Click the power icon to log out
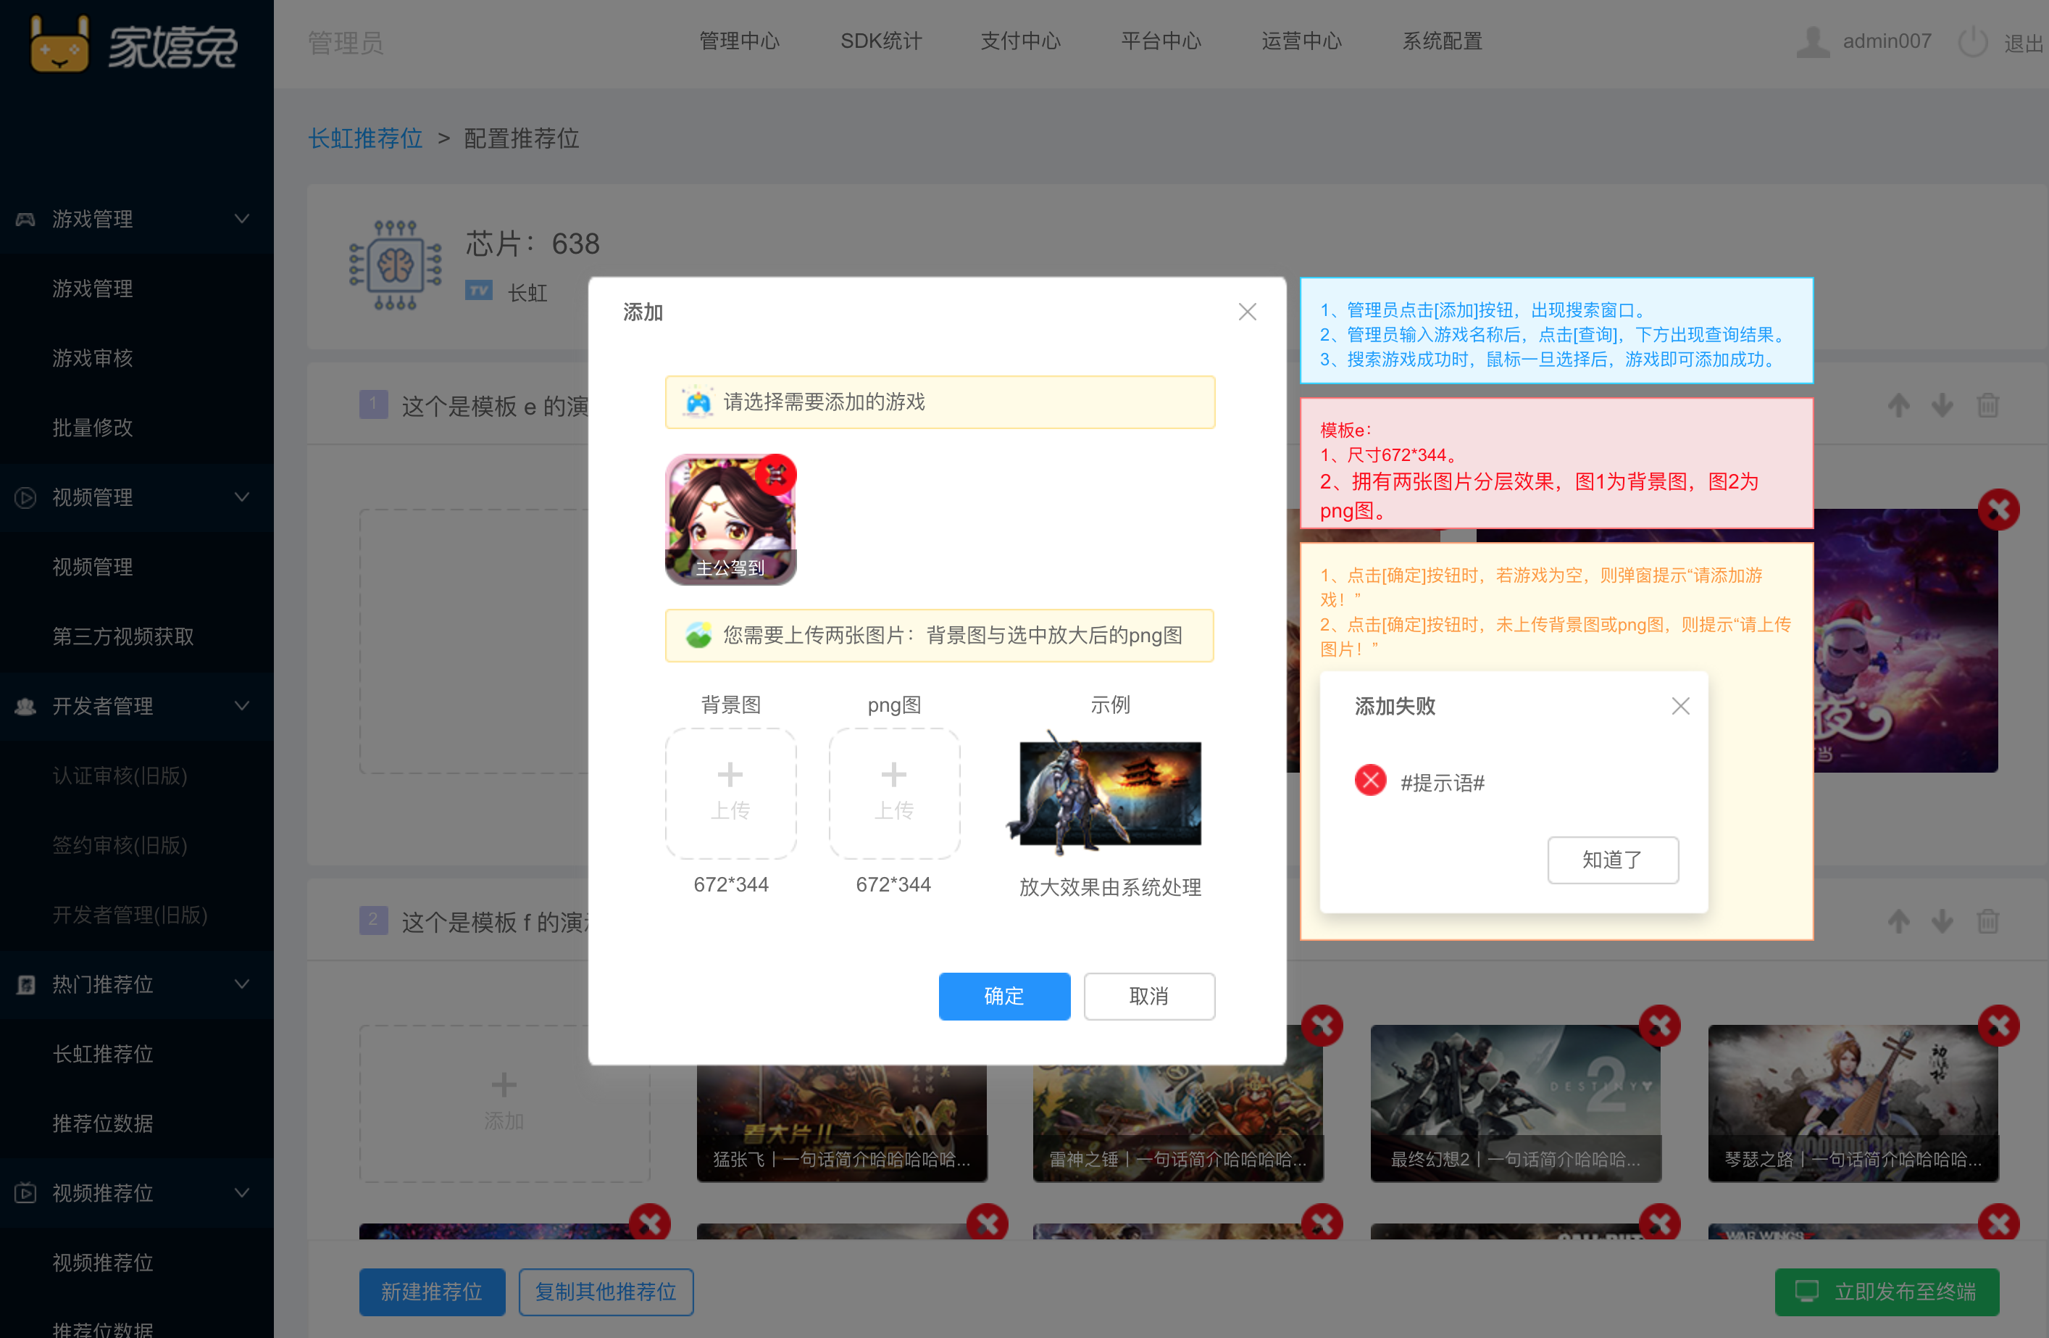This screenshot has width=2049, height=1338. click(x=1972, y=41)
